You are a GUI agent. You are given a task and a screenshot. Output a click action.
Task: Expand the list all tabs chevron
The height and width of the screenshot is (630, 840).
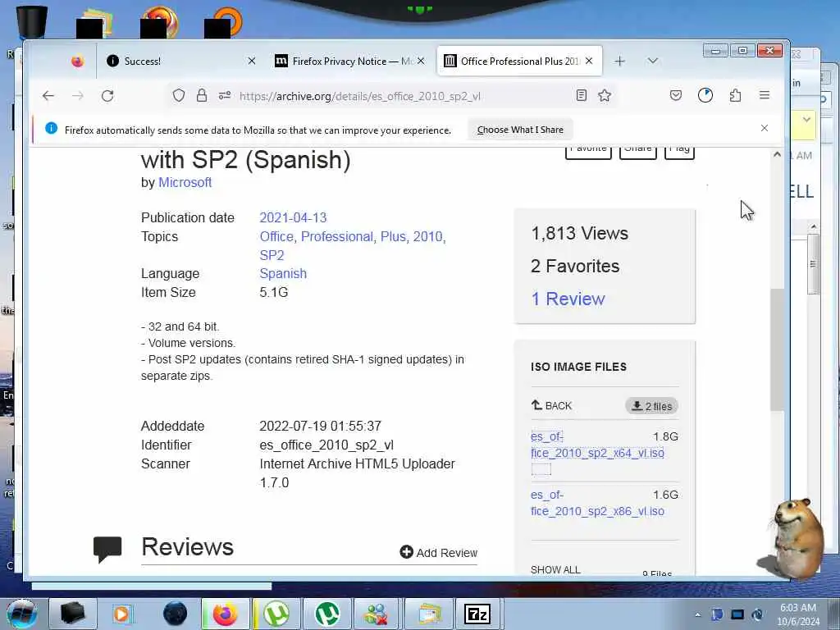[x=652, y=61]
